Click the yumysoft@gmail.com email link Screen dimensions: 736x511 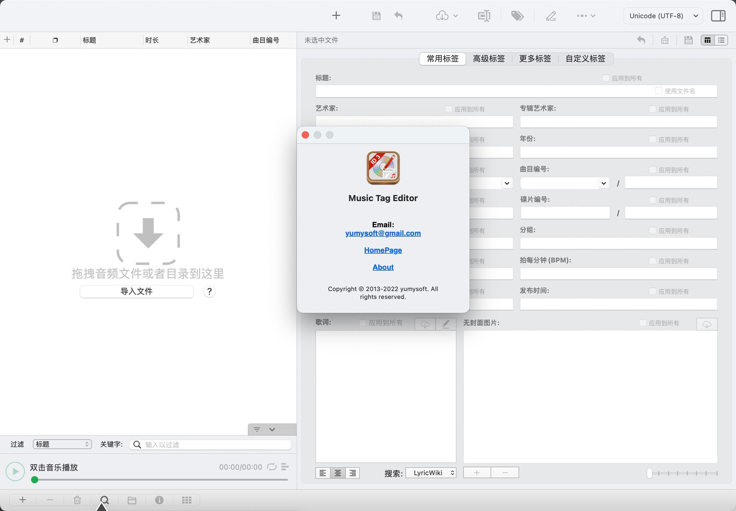click(x=383, y=233)
